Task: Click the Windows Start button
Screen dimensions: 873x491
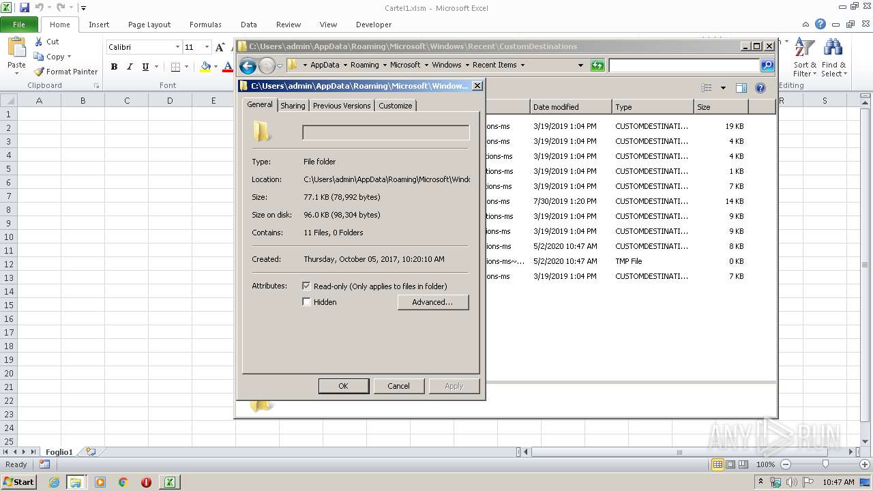Action: 19,482
